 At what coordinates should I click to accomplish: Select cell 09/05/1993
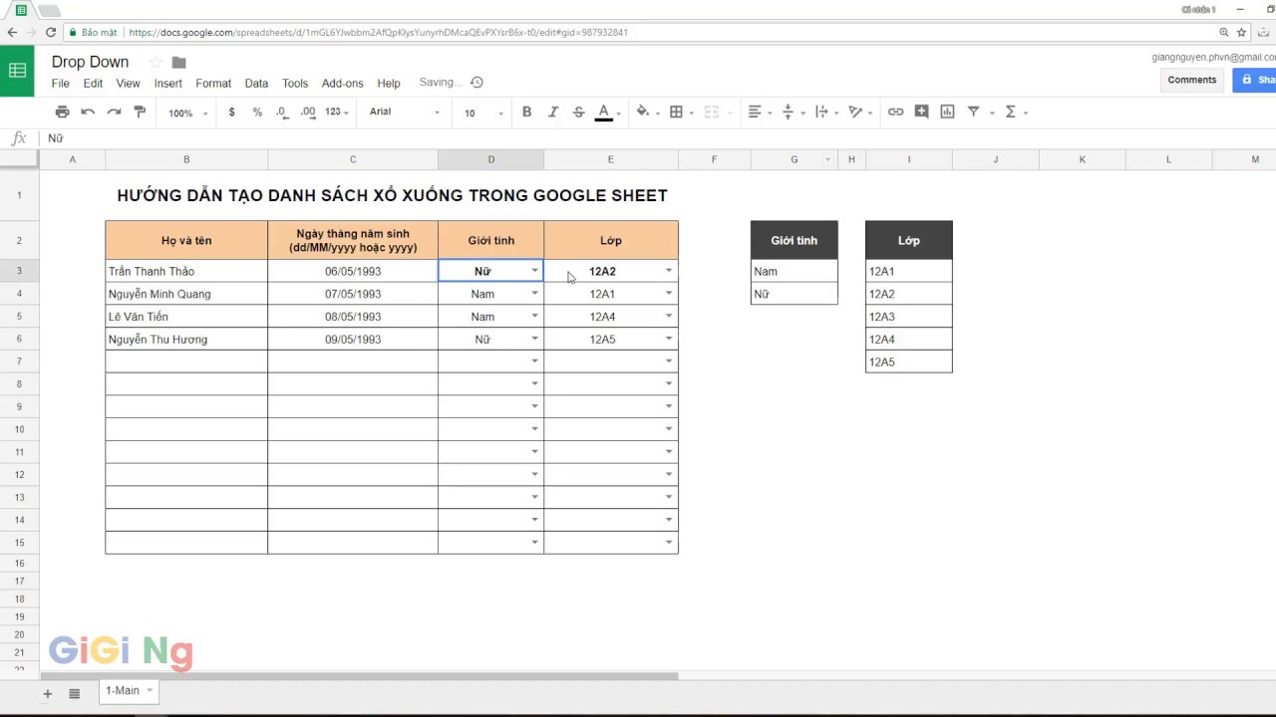pyautogui.click(x=353, y=340)
